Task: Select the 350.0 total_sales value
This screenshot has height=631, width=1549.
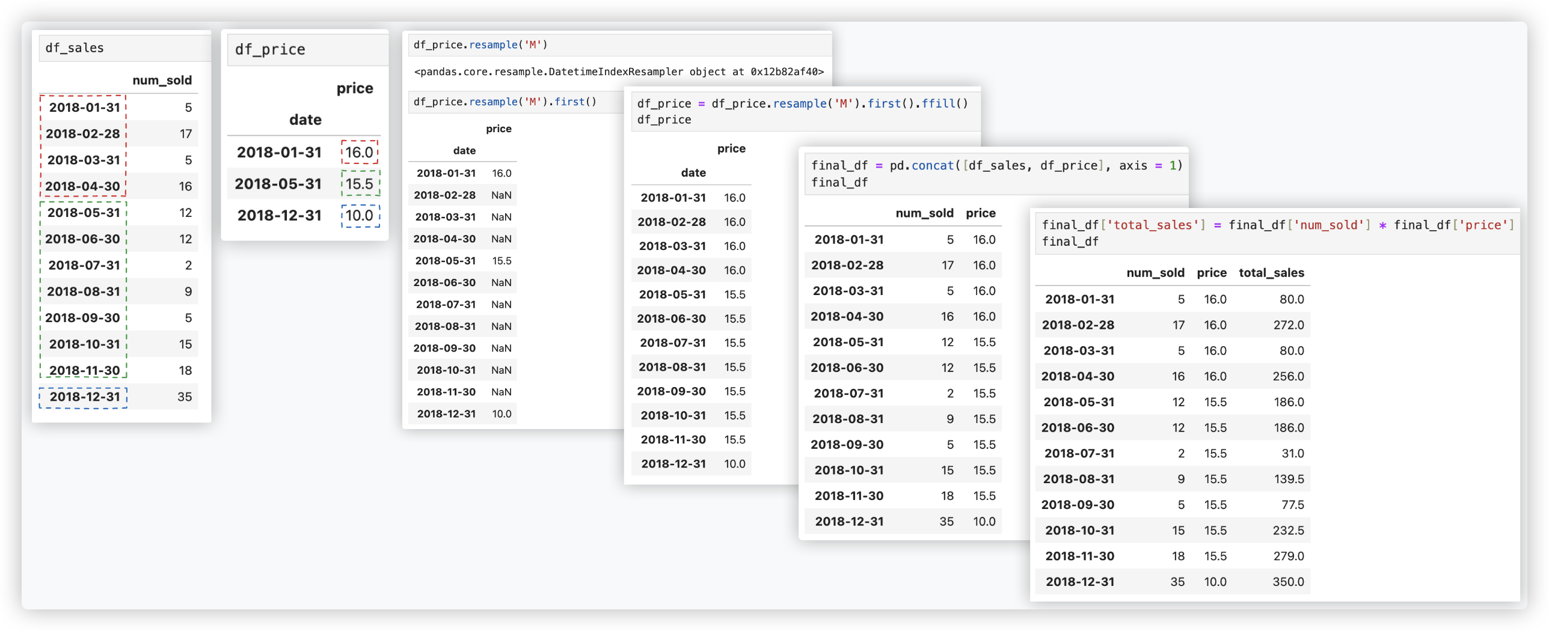Action: point(1287,582)
